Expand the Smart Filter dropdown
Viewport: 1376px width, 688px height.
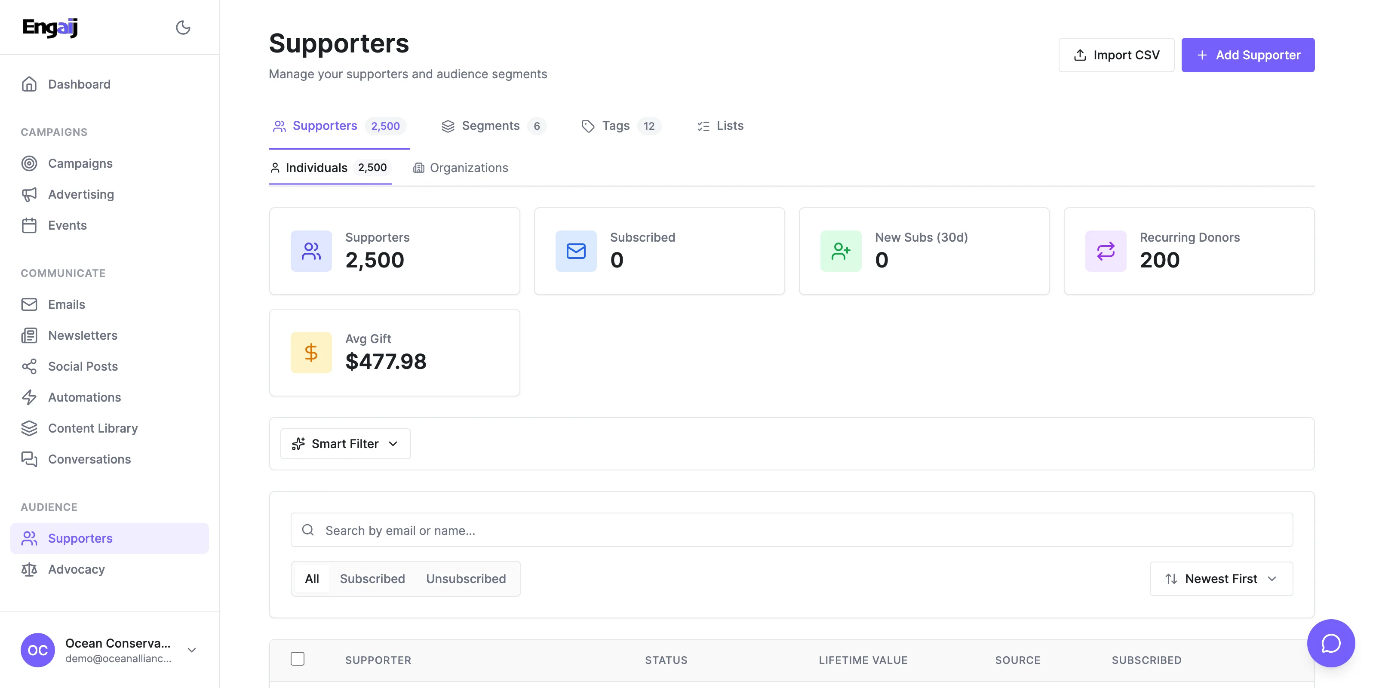pyautogui.click(x=345, y=444)
